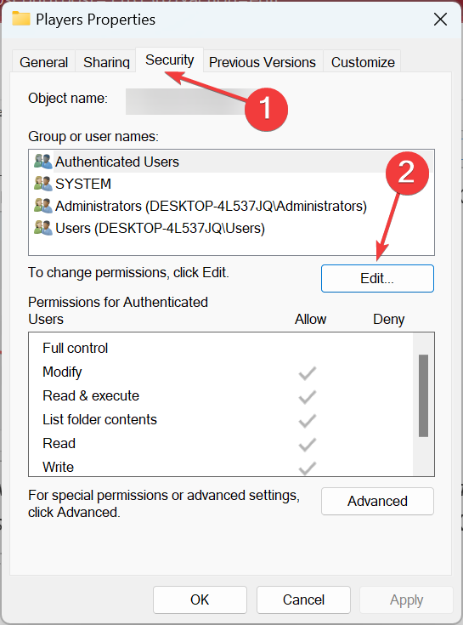Screen dimensions: 463x625
Task: Click the permissions list scrollbar thumb
Action: click(424, 395)
